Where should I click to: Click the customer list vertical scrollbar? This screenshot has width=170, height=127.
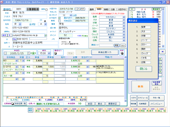click(x=163, y=28)
